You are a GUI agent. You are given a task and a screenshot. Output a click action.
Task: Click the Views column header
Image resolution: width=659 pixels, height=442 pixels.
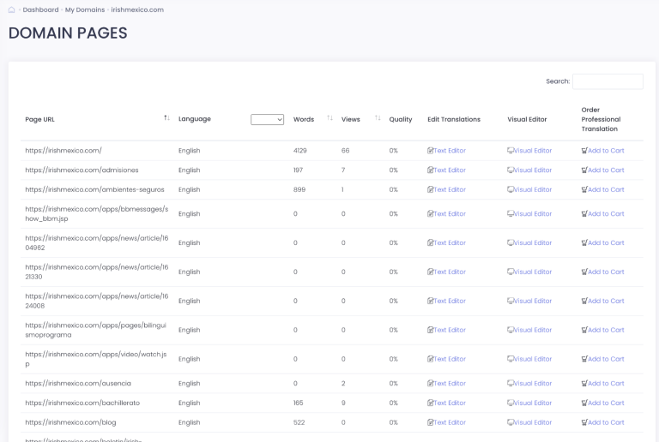[x=351, y=120]
